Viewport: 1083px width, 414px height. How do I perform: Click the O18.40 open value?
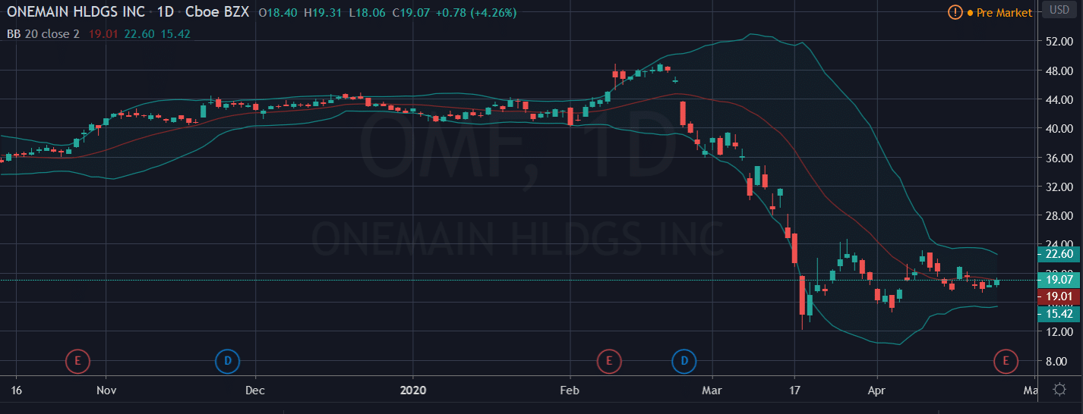point(278,13)
